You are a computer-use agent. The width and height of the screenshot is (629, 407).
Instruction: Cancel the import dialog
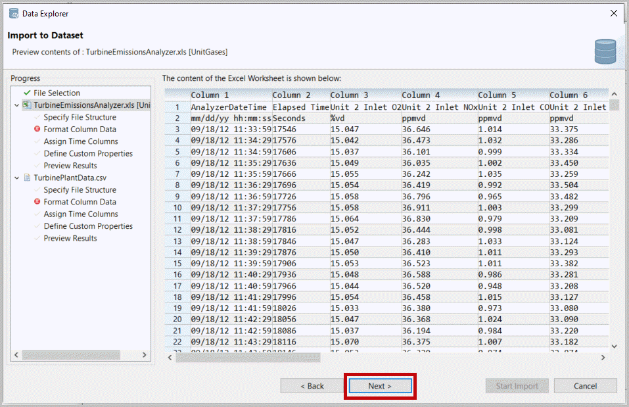point(585,386)
